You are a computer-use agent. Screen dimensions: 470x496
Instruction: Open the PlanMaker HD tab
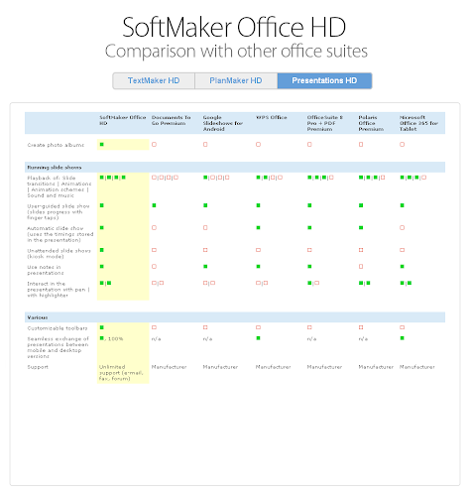point(236,80)
